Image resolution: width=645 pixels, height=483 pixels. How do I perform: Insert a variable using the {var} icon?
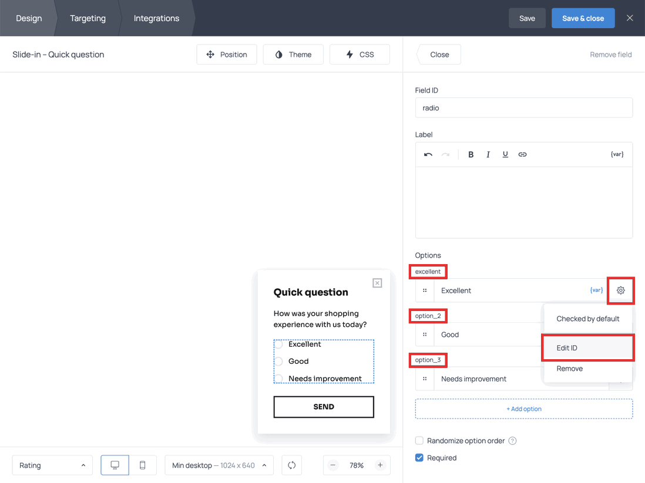coord(617,154)
